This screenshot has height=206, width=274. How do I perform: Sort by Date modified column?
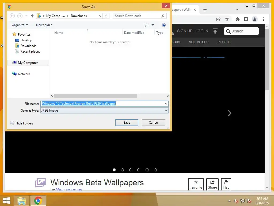coord(134,33)
